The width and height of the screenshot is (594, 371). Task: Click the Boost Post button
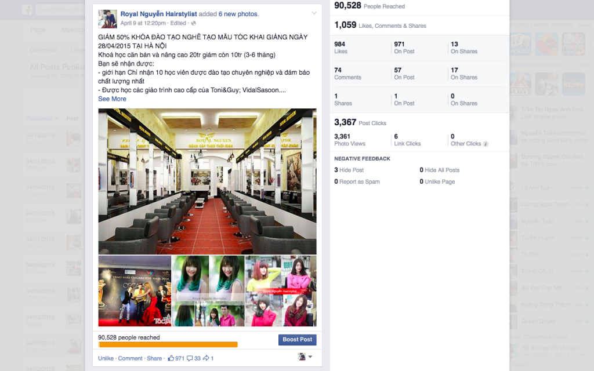coord(298,340)
